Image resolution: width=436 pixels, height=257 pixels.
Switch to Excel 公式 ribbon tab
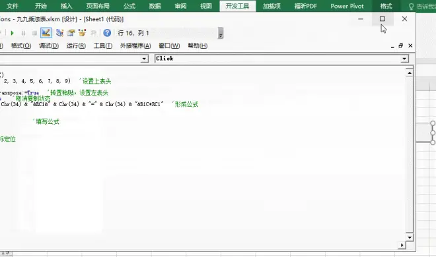click(129, 6)
